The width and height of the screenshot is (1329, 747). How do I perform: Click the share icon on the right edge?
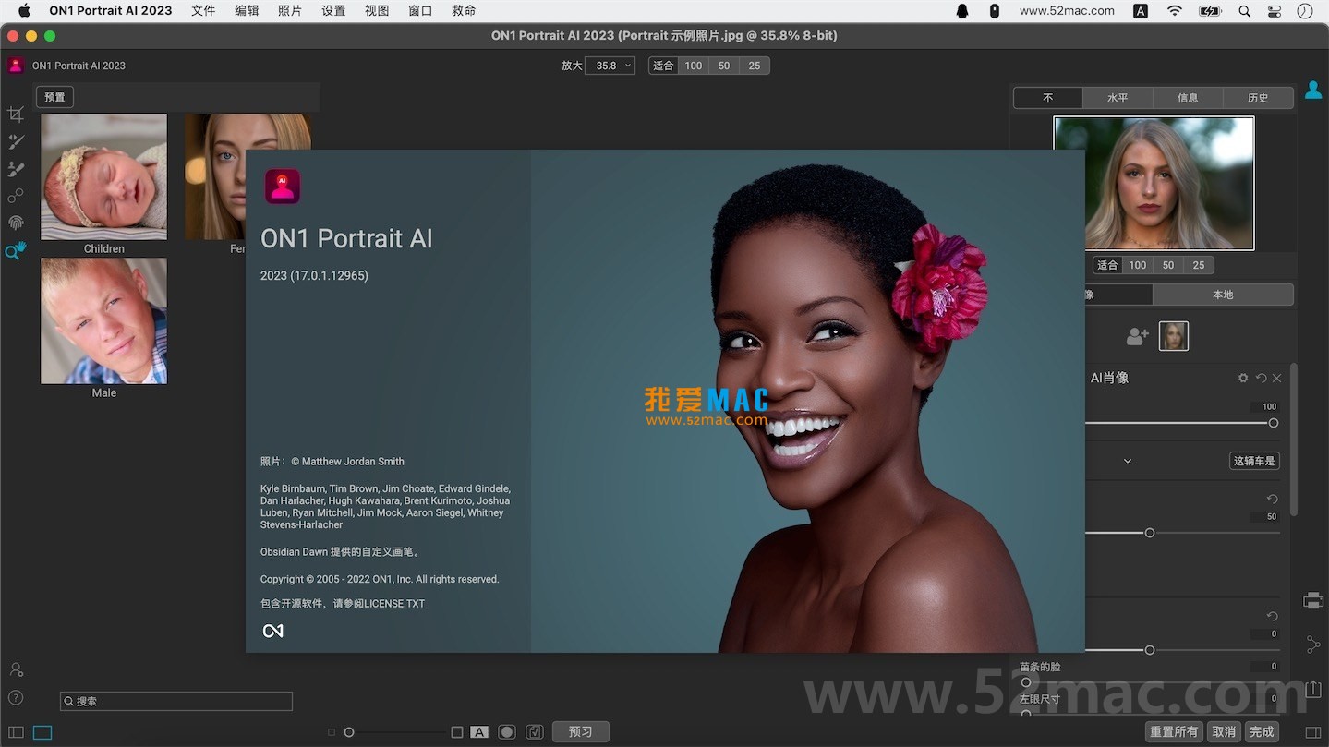point(1313,645)
